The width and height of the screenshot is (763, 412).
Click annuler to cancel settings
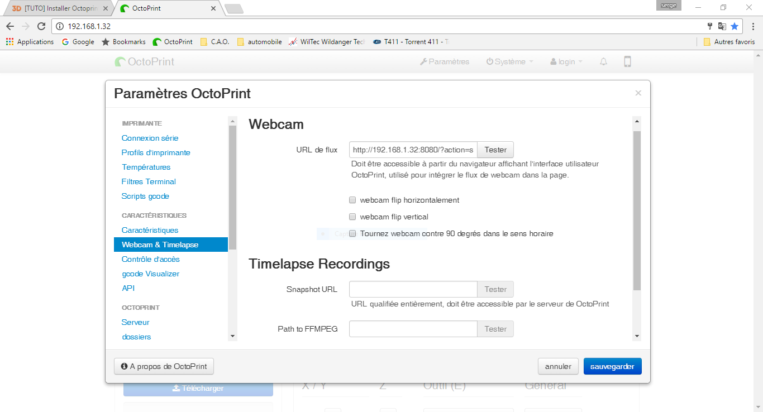point(558,366)
